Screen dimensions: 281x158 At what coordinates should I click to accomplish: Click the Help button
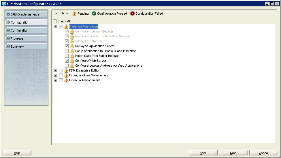(x=17, y=153)
